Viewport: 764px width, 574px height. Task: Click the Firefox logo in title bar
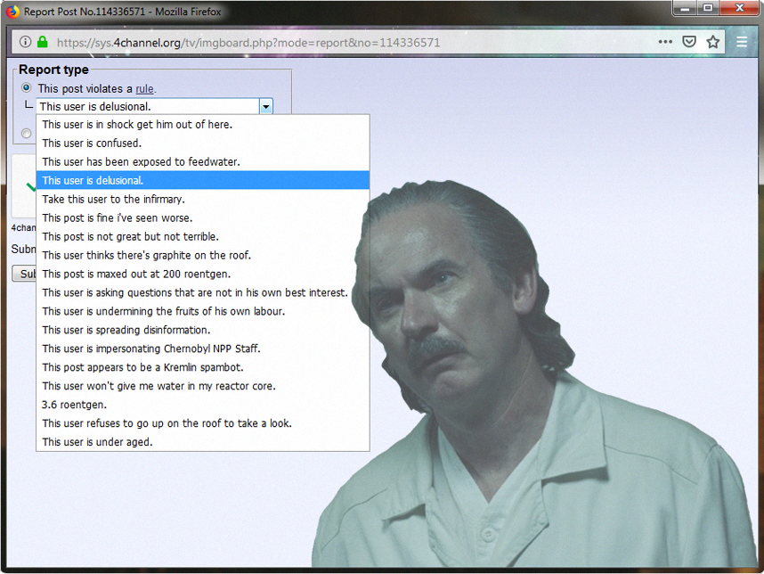point(13,12)
